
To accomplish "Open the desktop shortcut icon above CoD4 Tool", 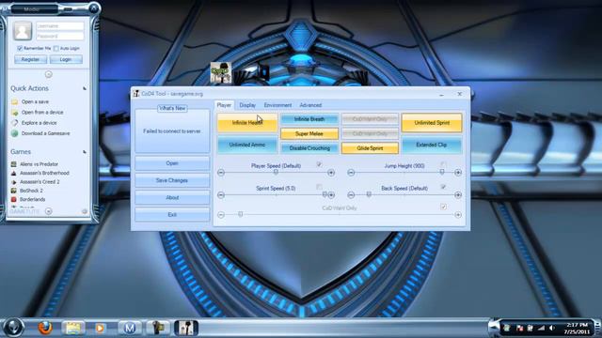I will pos(221,73).
